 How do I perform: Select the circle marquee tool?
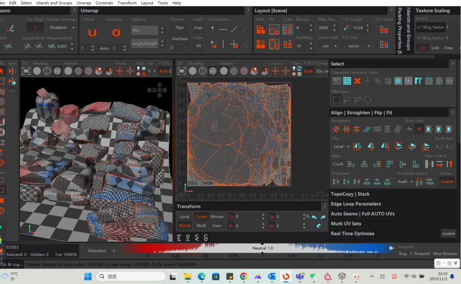pos(367,100)
